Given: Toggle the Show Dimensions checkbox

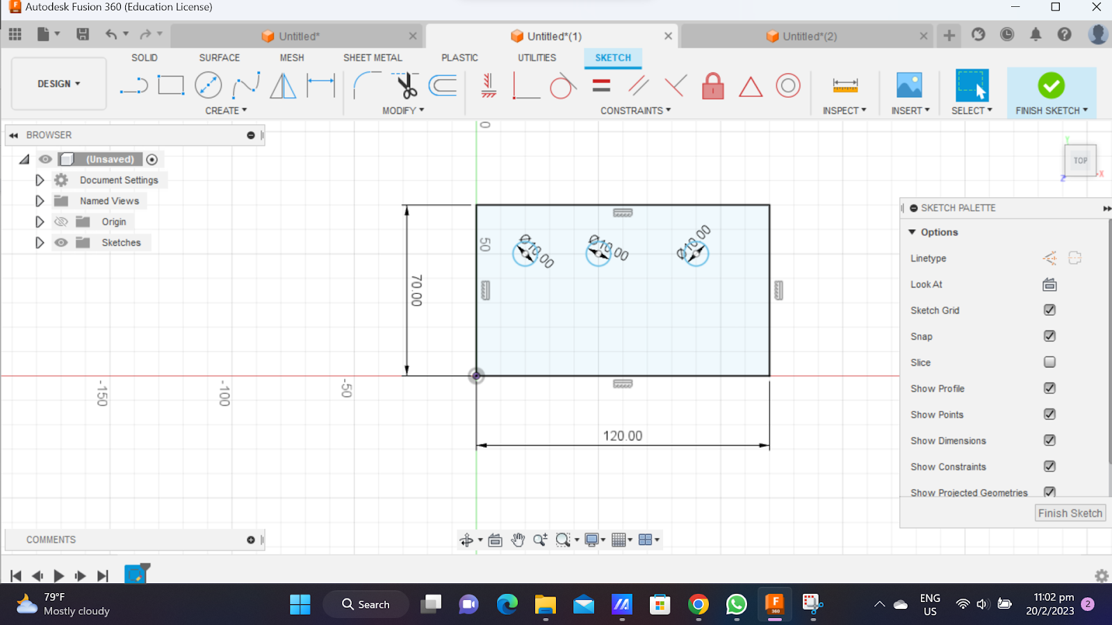Looking at the screenshot, I should coord(1049,440).
